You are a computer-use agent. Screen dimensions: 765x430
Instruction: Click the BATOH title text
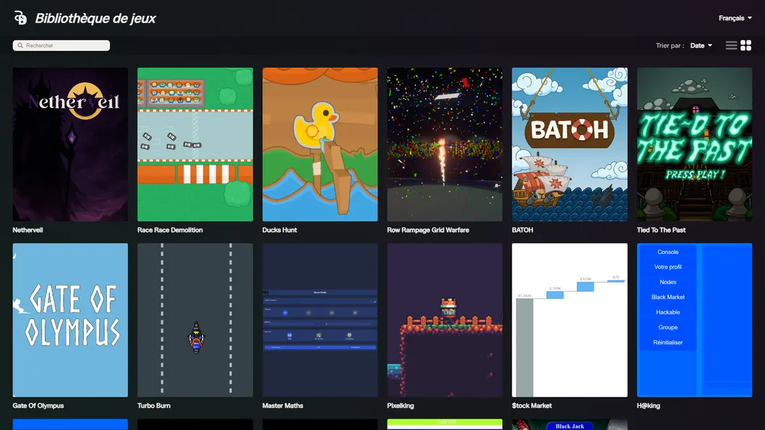pyautogui.click(x=523, y=230)
